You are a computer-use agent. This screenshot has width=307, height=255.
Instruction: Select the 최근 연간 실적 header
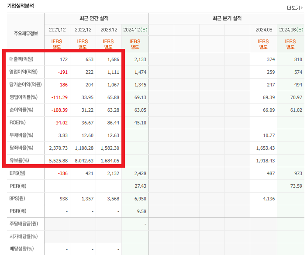(x=94, y=18)
